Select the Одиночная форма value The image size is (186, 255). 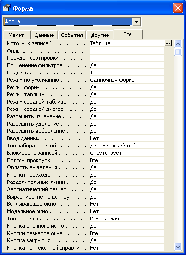(127, 80)
